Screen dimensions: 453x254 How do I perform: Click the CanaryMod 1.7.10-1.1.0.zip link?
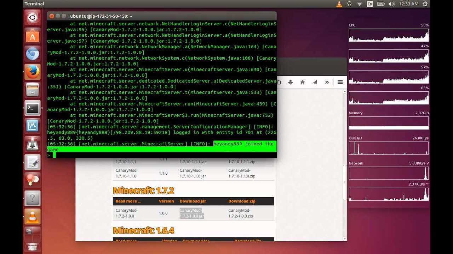click(242, 173)
